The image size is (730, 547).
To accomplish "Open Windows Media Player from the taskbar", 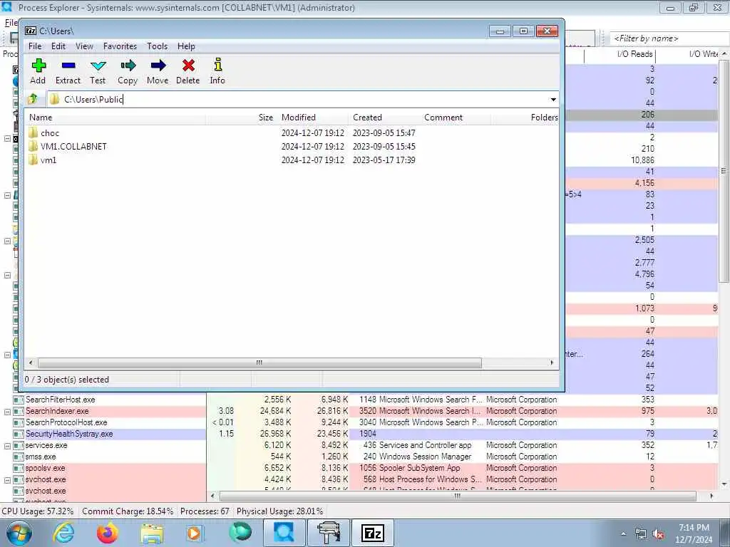I will click(195, 533).
